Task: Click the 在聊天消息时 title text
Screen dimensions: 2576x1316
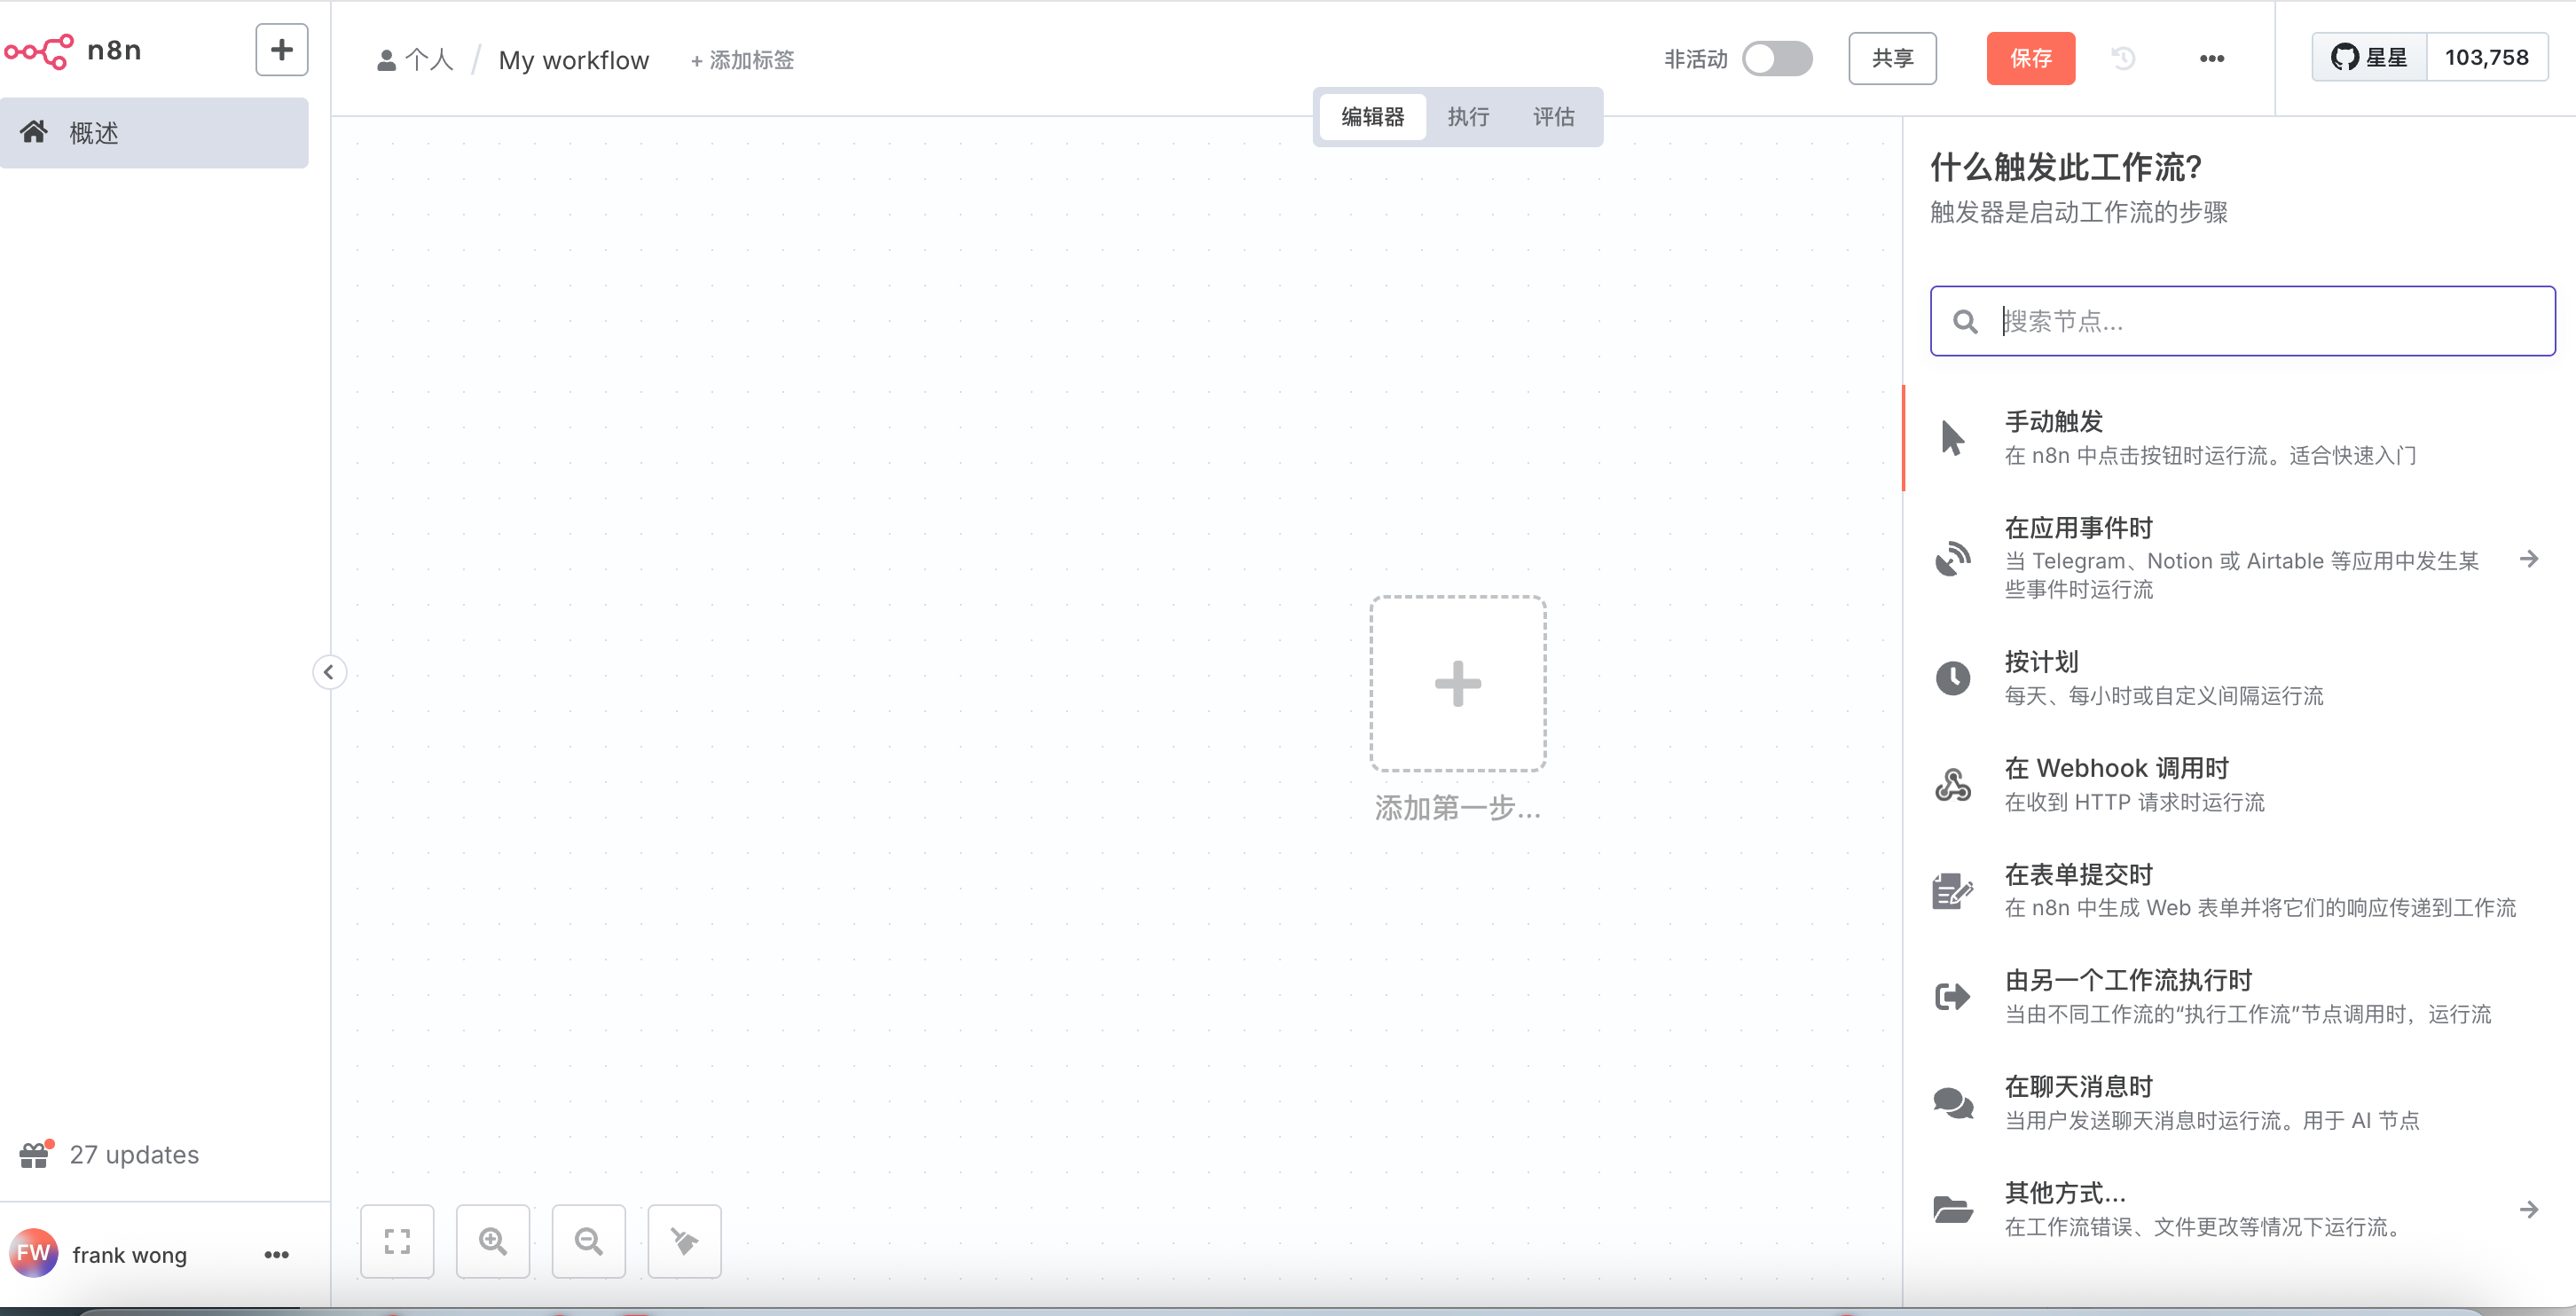Action: [x=2079, y=1087]
